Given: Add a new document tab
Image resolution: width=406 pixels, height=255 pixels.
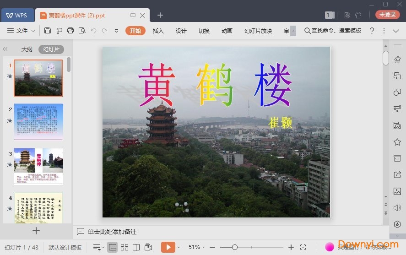Looking at the screenshot, I should tap(160, 15).
